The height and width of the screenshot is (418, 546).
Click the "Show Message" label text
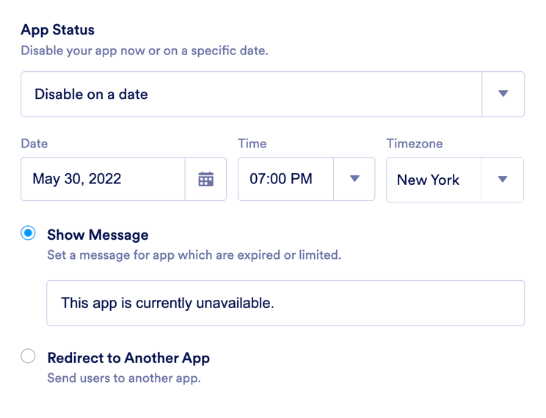[x=98, y=235]
